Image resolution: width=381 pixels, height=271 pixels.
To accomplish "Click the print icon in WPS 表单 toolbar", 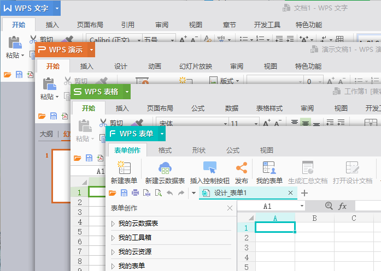I will (x=135, y=193).
